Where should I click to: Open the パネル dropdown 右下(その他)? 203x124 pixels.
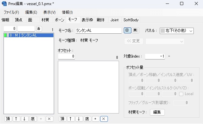tap(177, 31)
